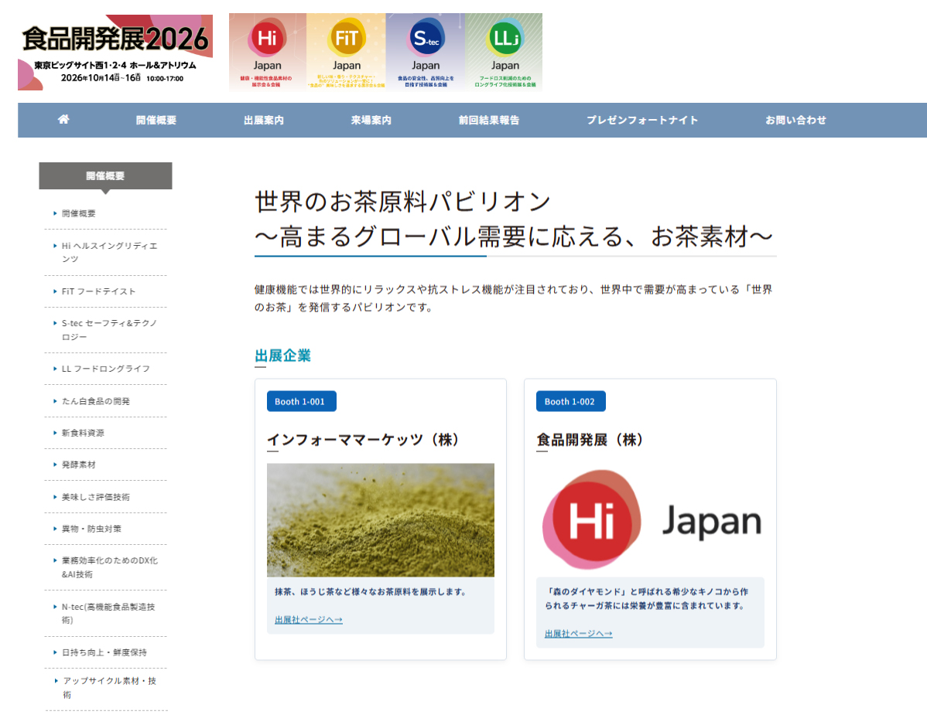Select 来場案内 in the navigation bar
Image resolution: width=927 pixels, height=725 pixels.
371,120
